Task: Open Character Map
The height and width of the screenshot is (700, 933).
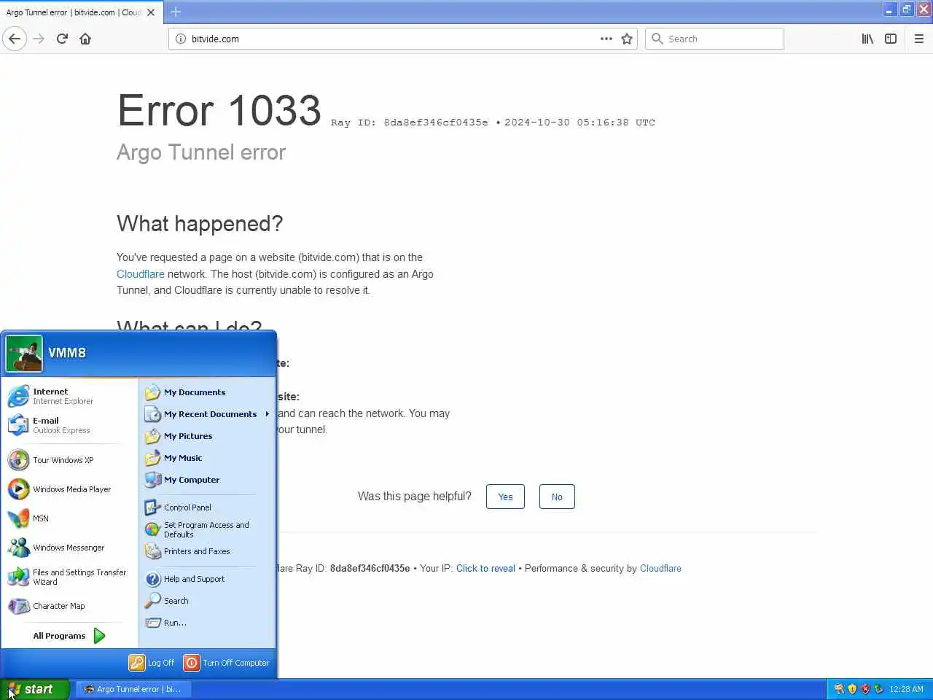Action: tap(69, 606)
